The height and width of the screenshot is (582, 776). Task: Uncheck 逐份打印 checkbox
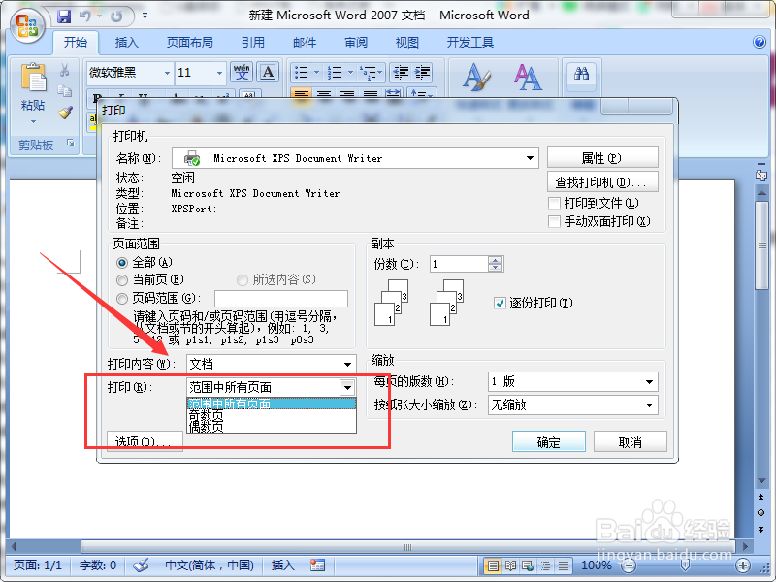[500, 303]
